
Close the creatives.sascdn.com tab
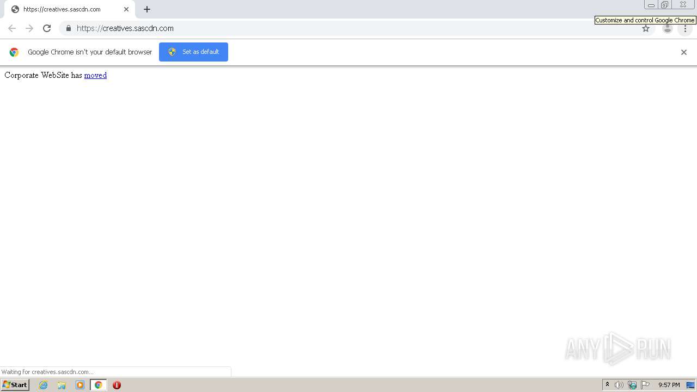coord(126,9)
